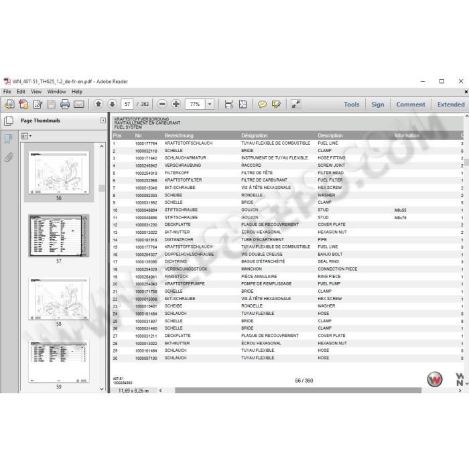Click the page size 11,69 x 8,26 in
The height and width of the screenshot is (469, 469).
point(133,391)
